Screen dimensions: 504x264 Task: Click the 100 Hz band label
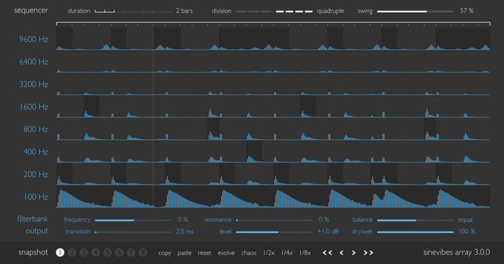coord(36,196)
